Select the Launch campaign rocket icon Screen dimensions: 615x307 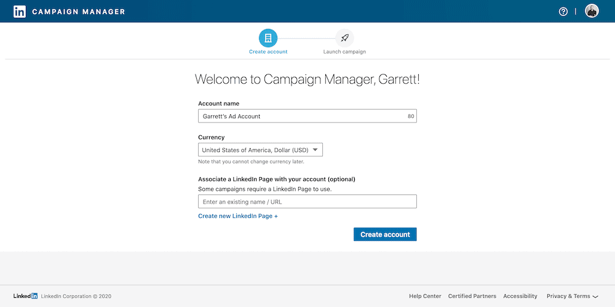coord(344,38)
